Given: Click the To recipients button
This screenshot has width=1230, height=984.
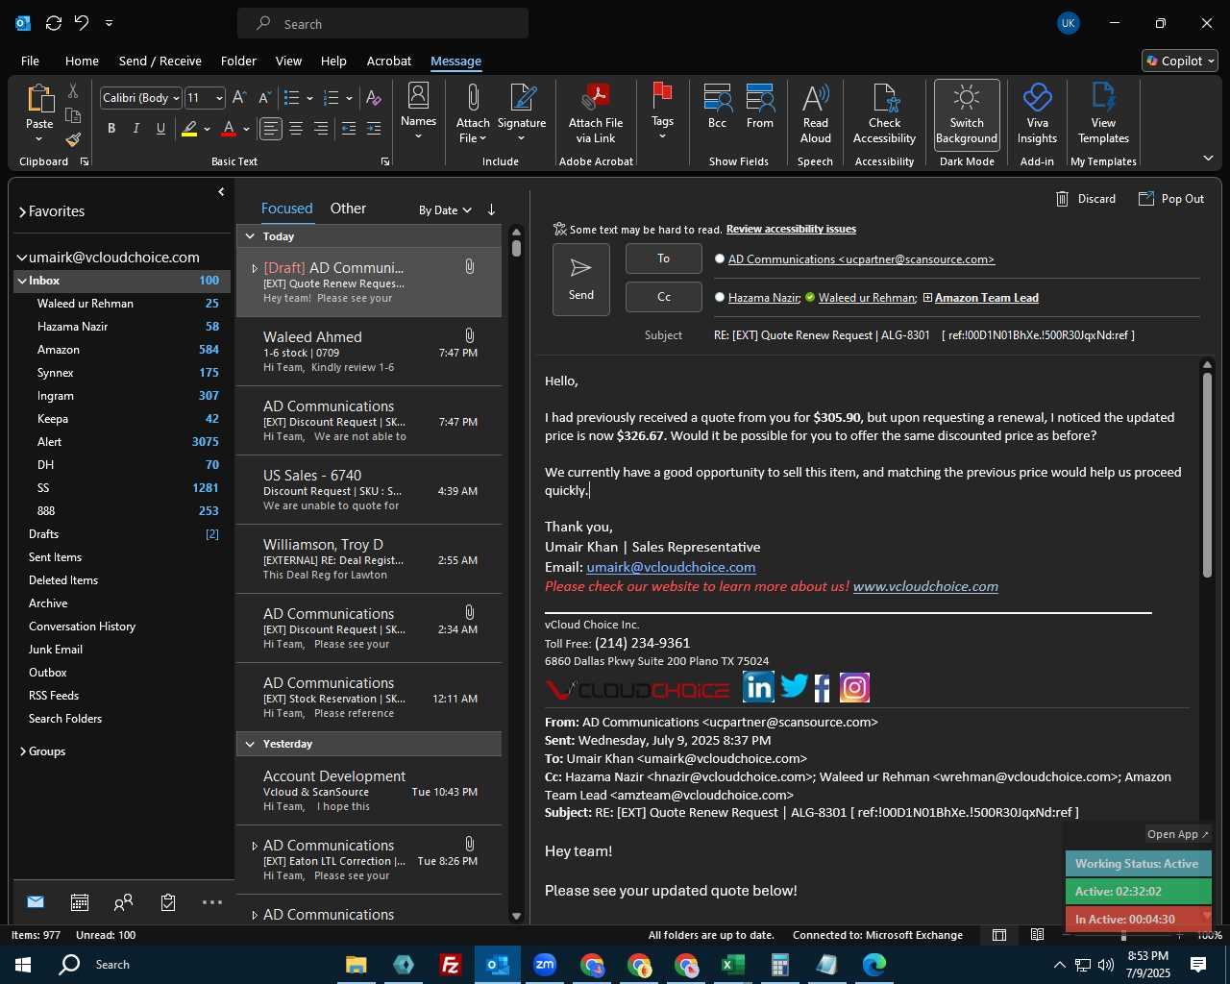Looking at the screenshot, I should pyautogui.click(x=664, y=258).
